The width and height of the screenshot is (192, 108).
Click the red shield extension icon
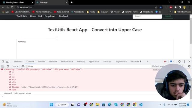(x=171, y=7)
